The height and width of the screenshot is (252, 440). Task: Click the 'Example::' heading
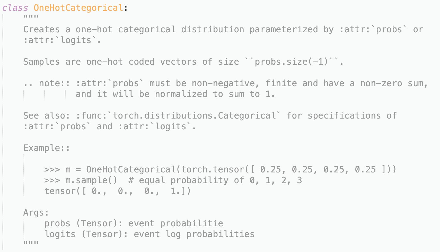tap(47, 148)
